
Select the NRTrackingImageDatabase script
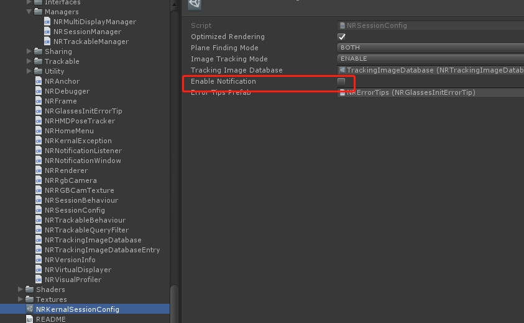point(93,240)
